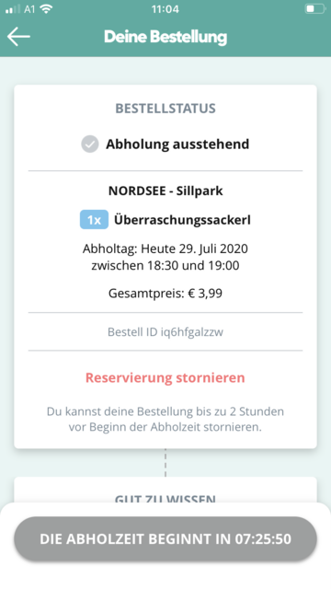Tap the Abholtag date and time text
Screen dimensions: 331x589
pyautogui.click(x=165, y=258)
